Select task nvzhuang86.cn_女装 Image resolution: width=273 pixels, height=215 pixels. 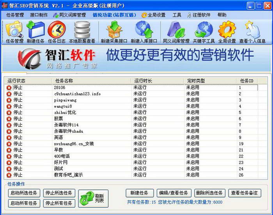(74, 144)
